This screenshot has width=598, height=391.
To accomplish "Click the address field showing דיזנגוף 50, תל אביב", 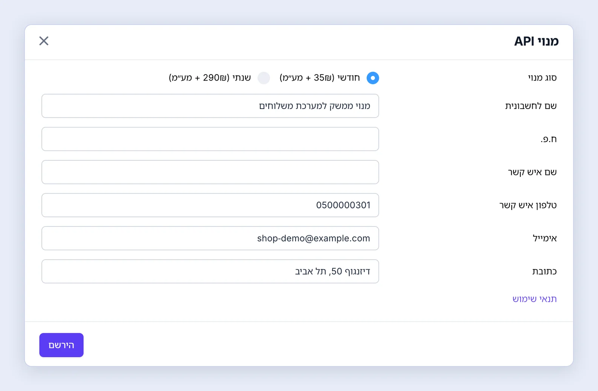I will coord(210,271).
